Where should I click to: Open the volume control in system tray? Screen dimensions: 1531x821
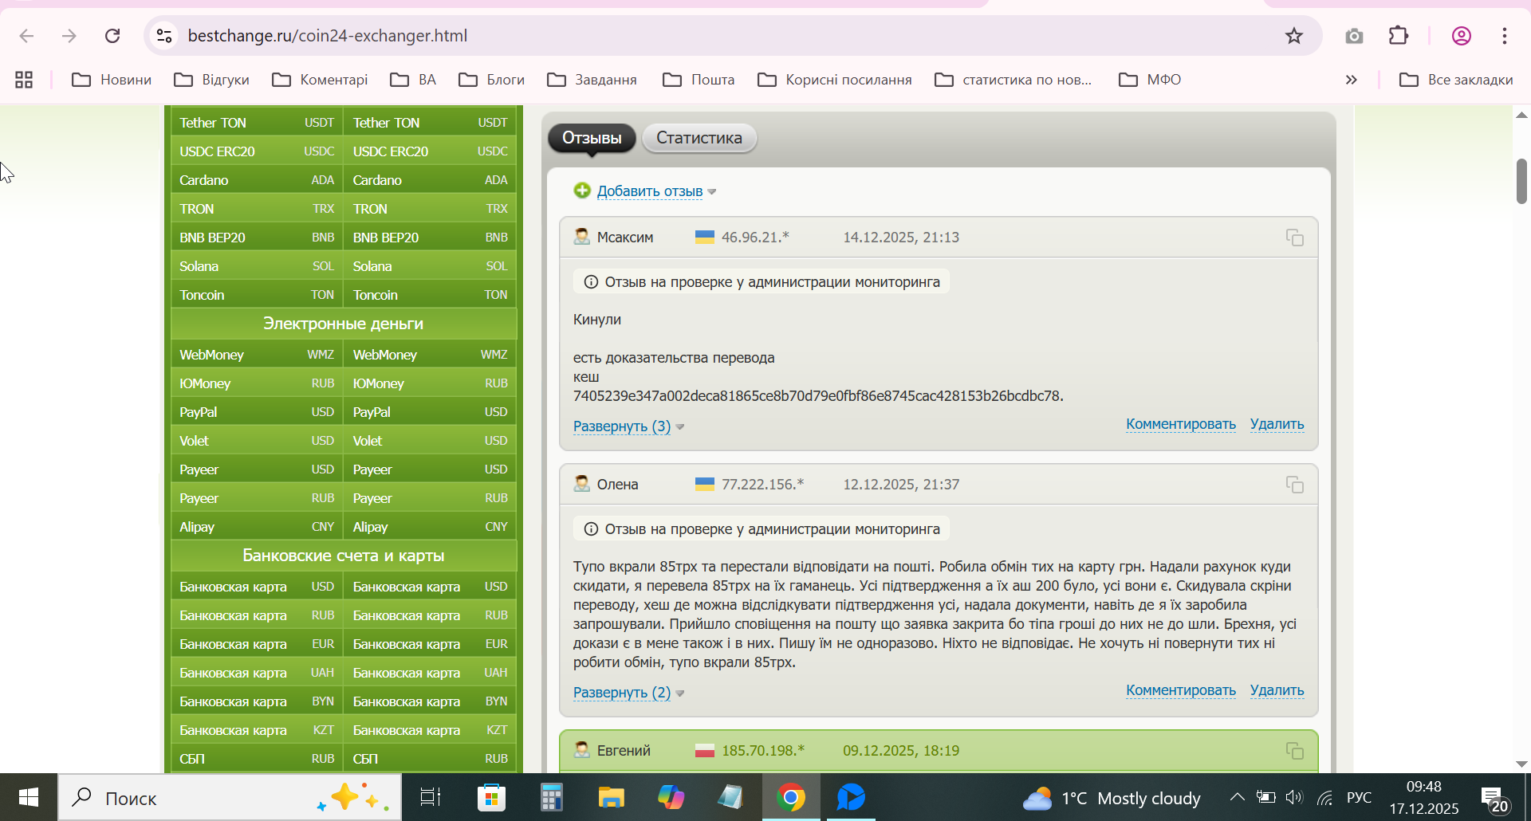tap(1293, 797)
